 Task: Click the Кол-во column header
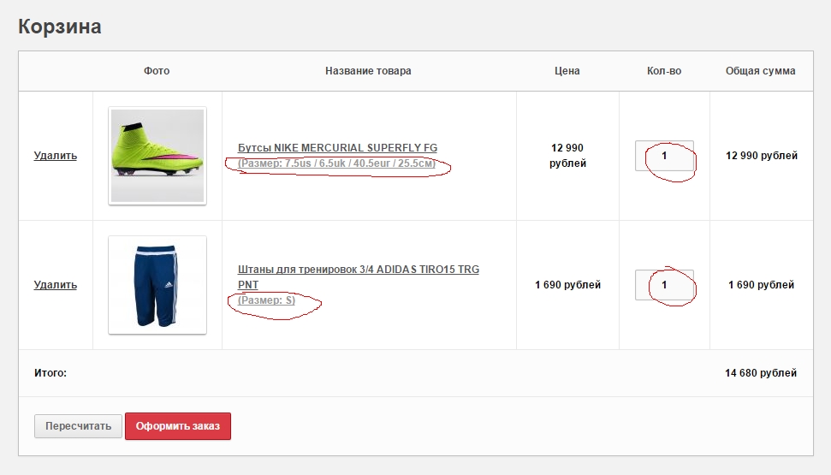coord(664,70)
